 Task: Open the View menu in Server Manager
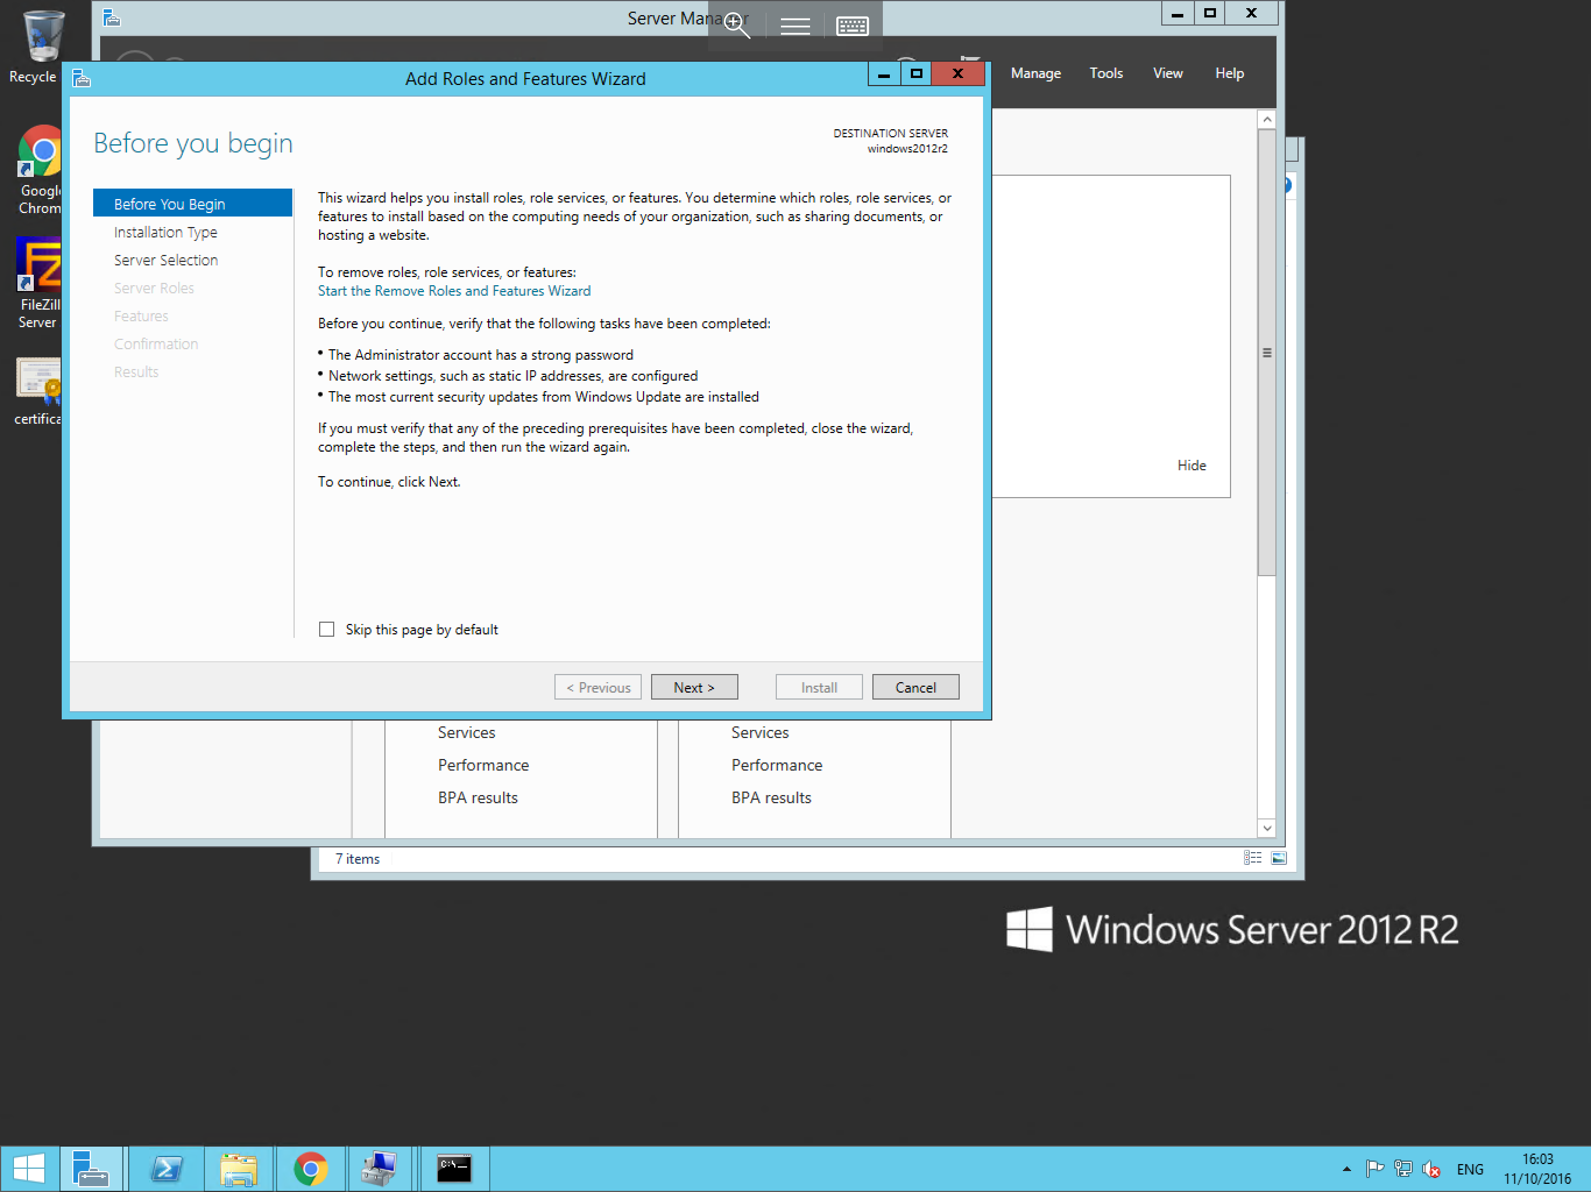1168,73
